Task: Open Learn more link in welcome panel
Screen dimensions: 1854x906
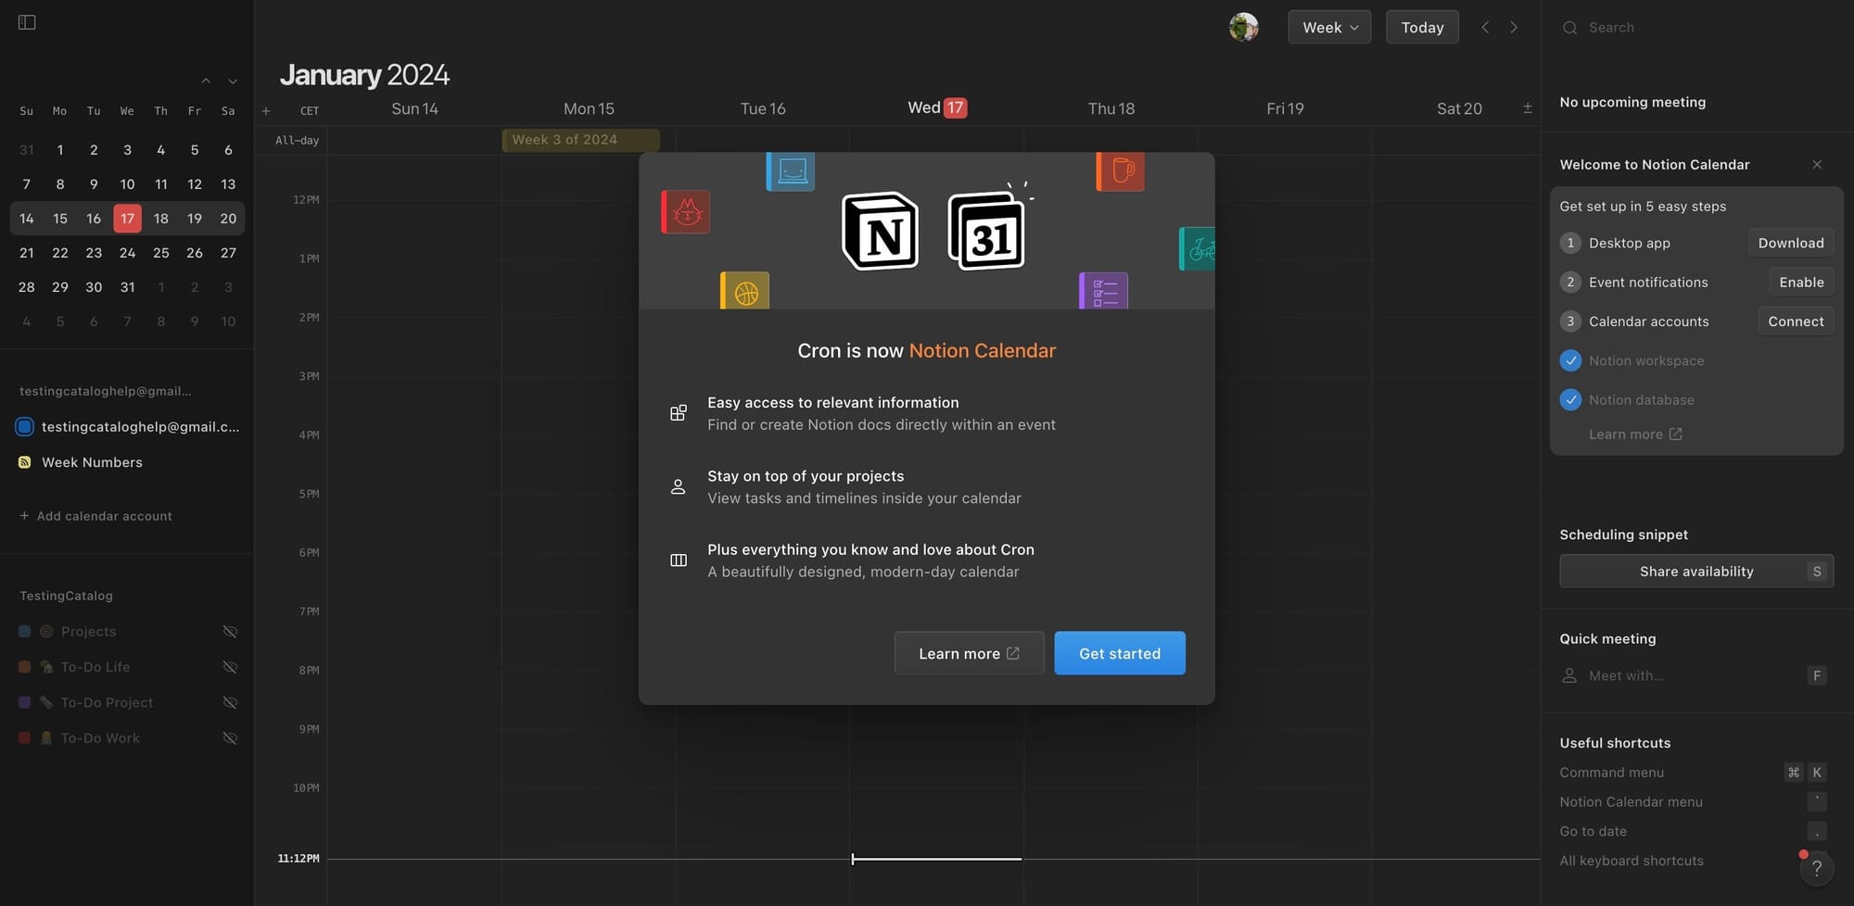Action: coord(1635,434)
